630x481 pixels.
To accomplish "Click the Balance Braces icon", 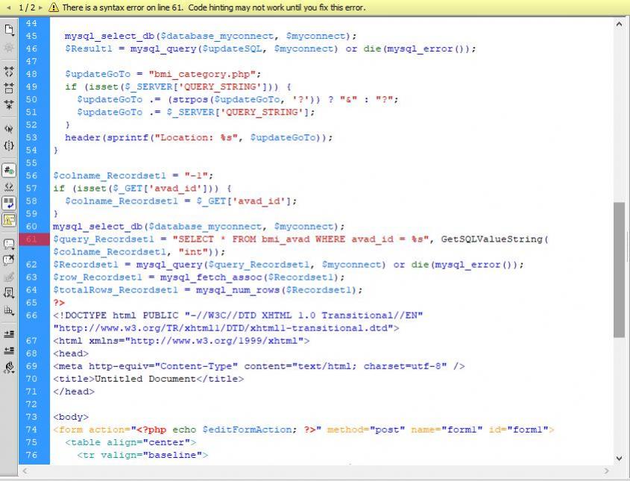I will 9,145.
